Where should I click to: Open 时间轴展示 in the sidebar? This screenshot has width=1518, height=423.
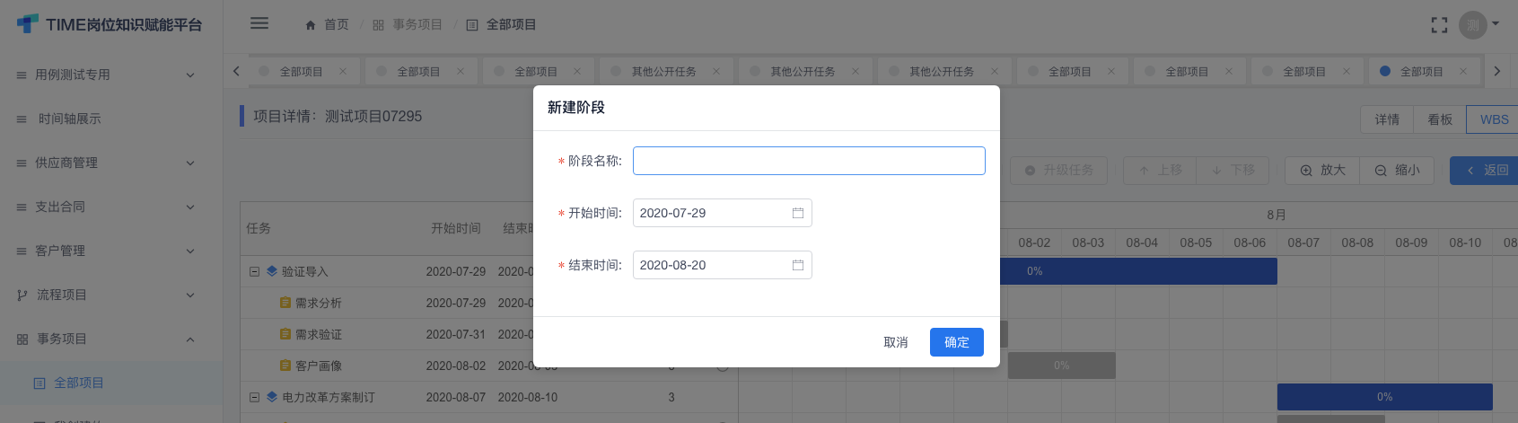click(x=111, y=119)
